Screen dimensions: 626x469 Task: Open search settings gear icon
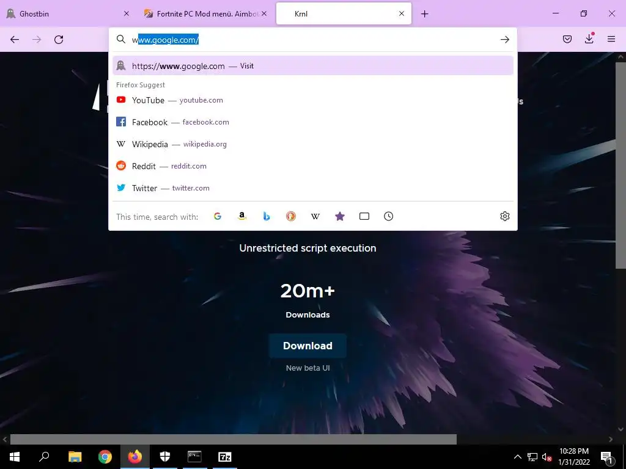(x=504, y=216)
